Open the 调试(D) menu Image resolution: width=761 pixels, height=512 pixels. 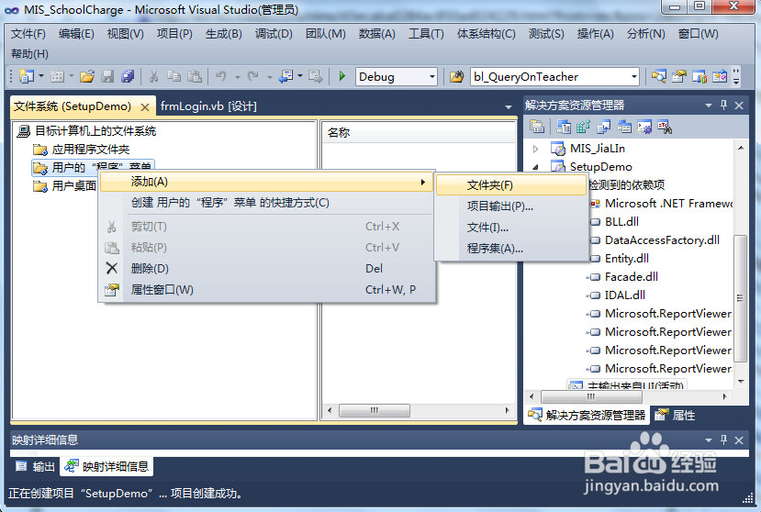click(274, 33)
